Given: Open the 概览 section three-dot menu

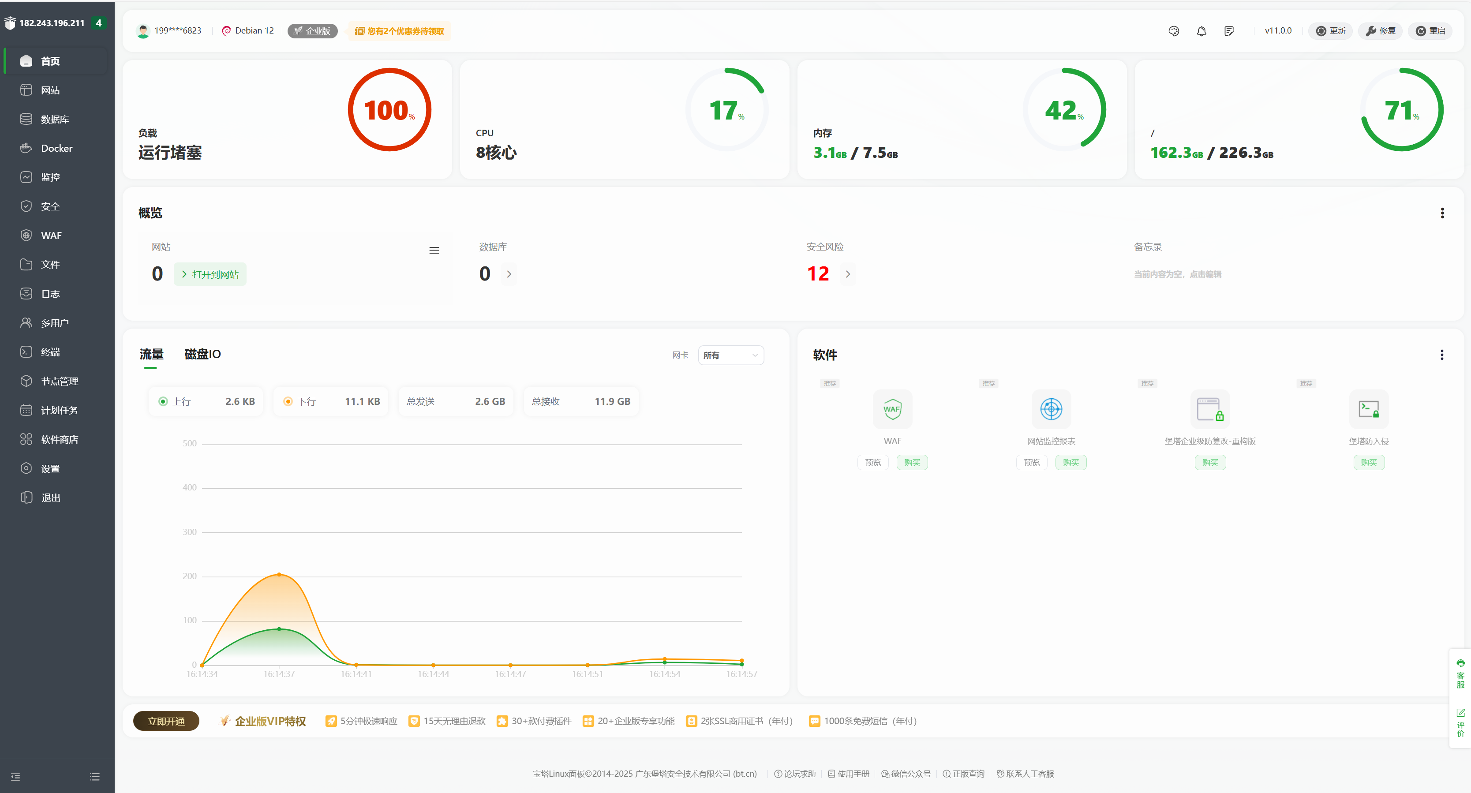Looking at the screenshot, I should [x=1442, y=213].
